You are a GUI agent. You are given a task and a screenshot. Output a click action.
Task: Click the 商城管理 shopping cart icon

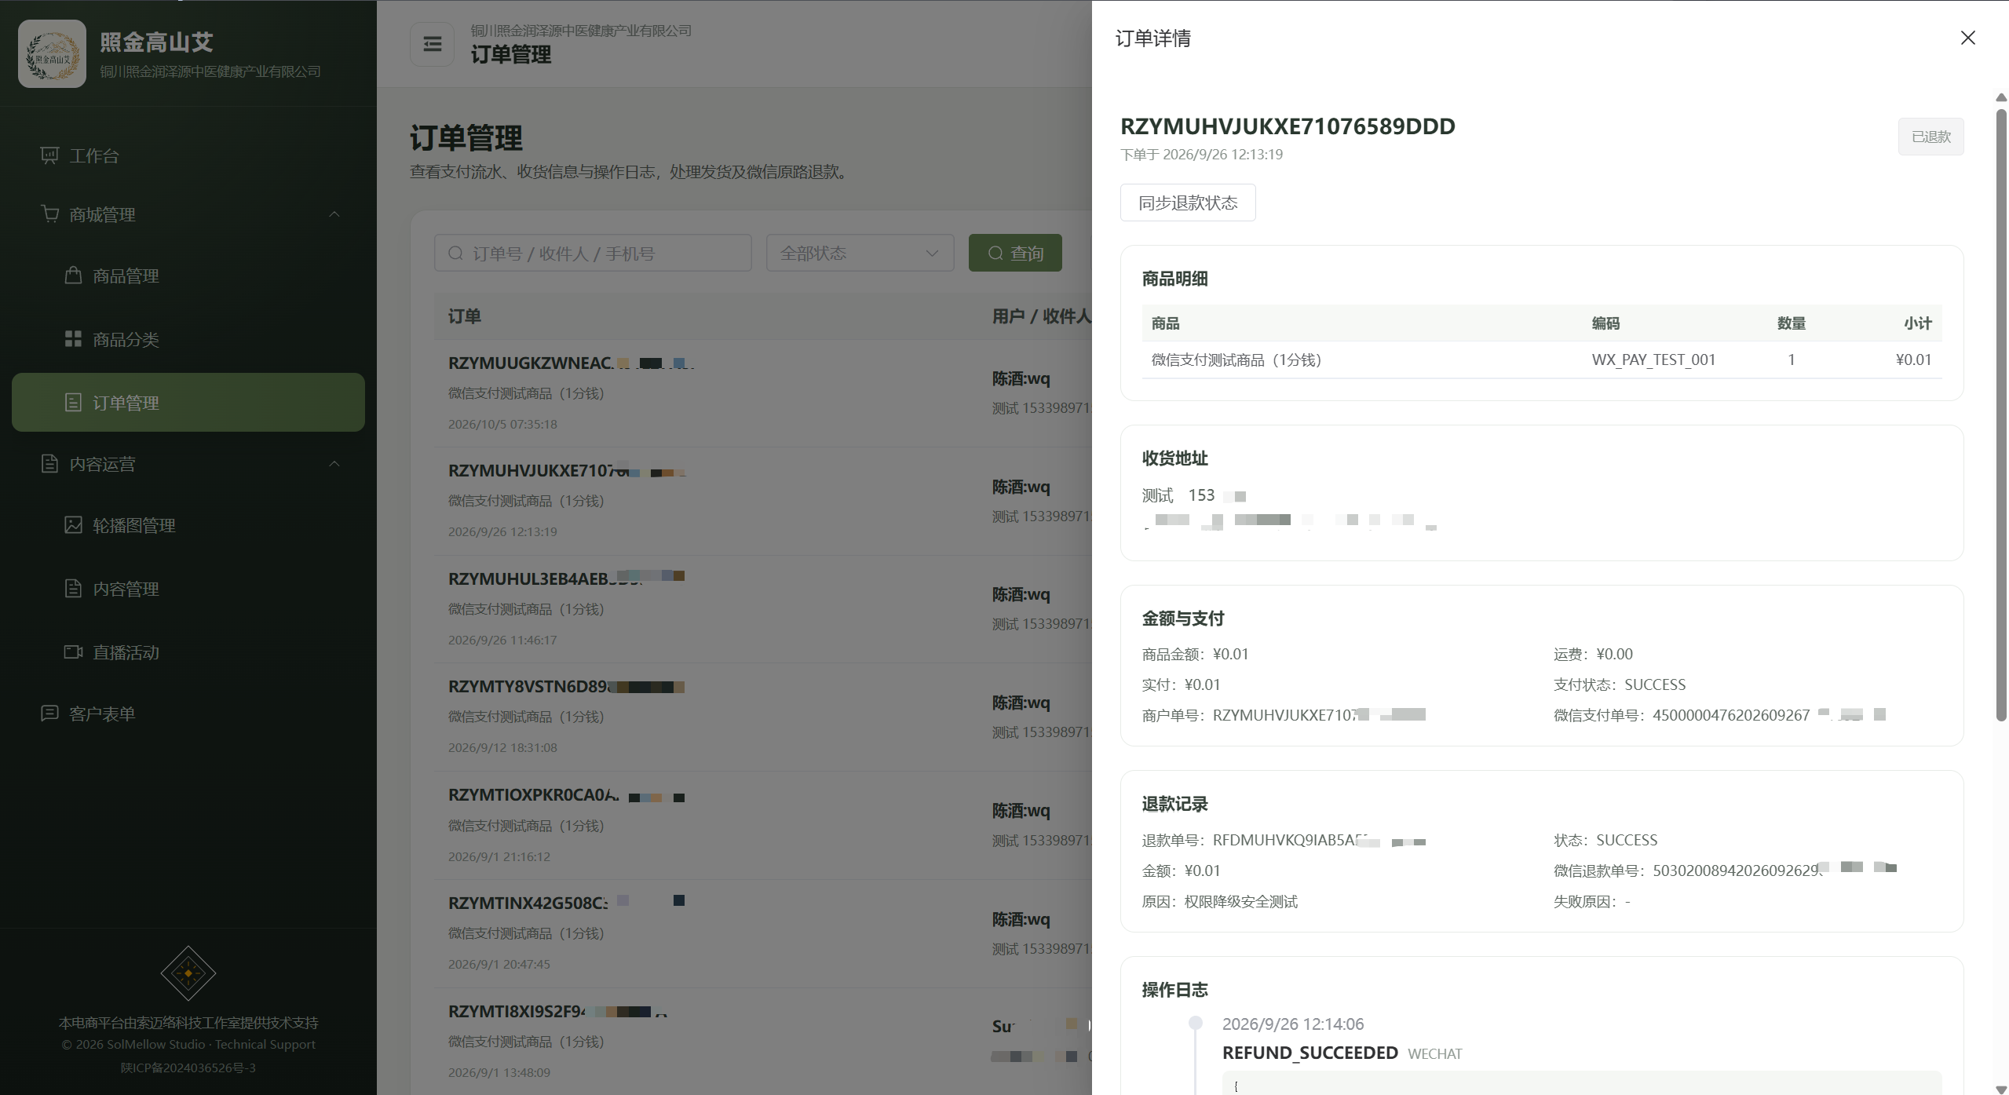tap(49, 214)
